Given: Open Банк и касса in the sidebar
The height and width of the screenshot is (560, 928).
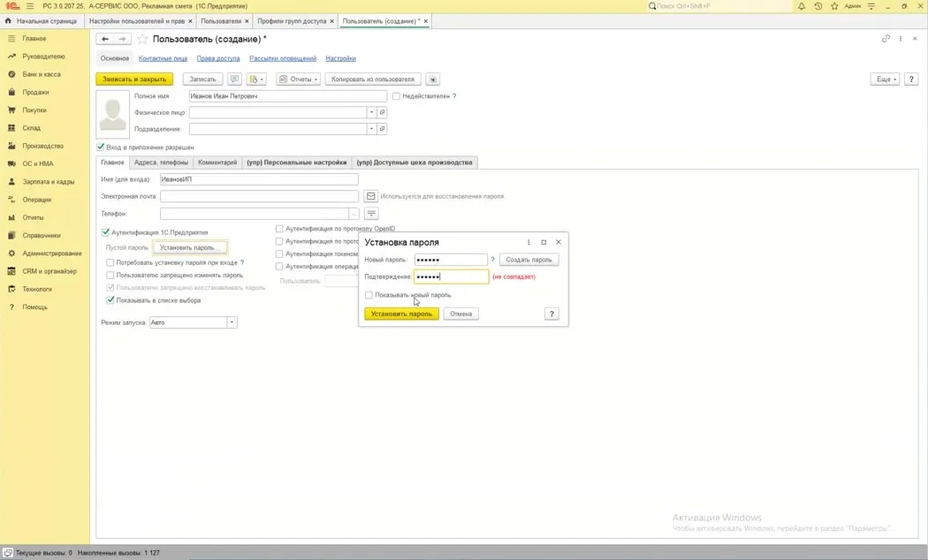Looking at the screenshot, I should (42, 74).
